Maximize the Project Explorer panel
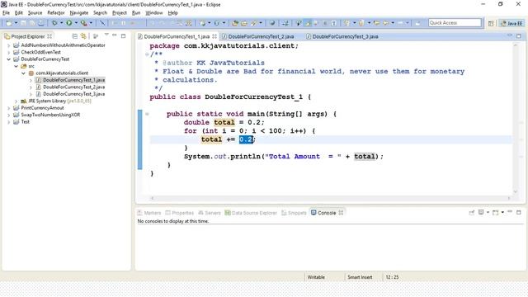Screen dimensions: 528x297 pos(123,35)
